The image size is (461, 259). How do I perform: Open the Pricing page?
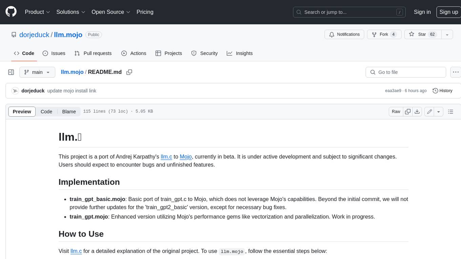pyautogui.click(x=145, y=12)
